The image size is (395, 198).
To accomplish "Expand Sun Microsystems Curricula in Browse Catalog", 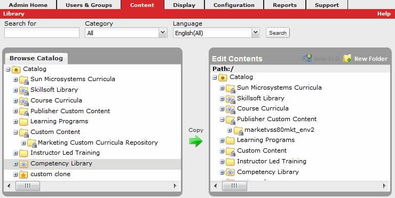I will pyautogui.click(x=15, y=80).
